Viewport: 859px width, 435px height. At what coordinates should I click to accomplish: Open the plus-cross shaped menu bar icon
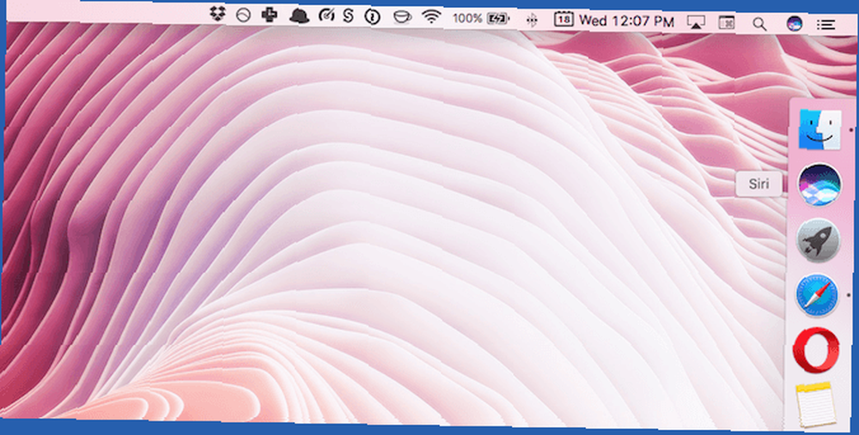click(269, 15)
